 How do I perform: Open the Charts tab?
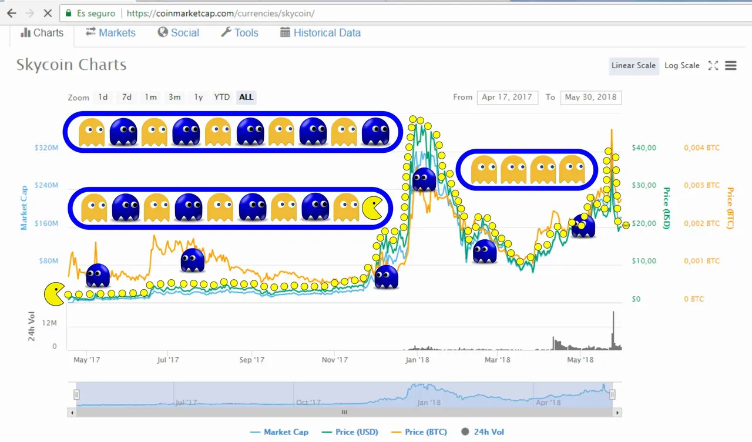click(42, 33)
